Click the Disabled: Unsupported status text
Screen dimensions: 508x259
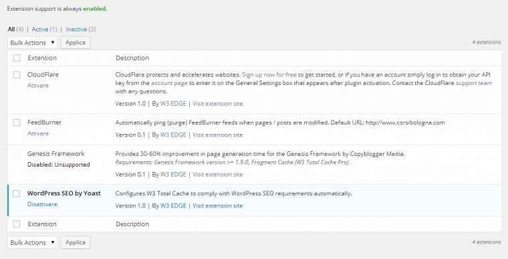[x=59, y=165]
